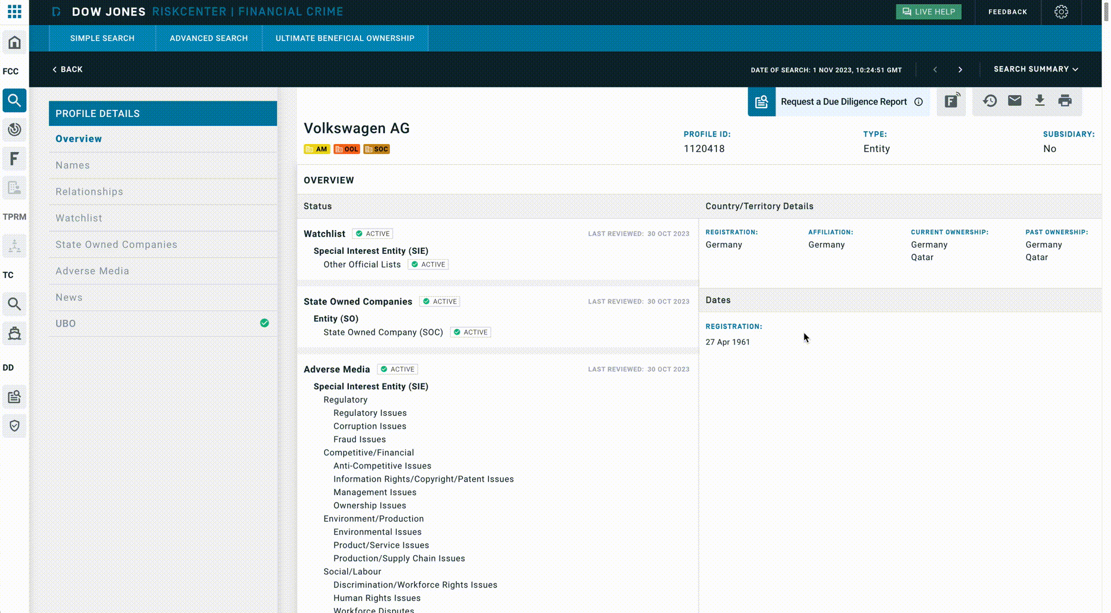The width and height of the screenshot is (1111, 613).
Task: Go to next result arrow
Action: pos(960,69)
